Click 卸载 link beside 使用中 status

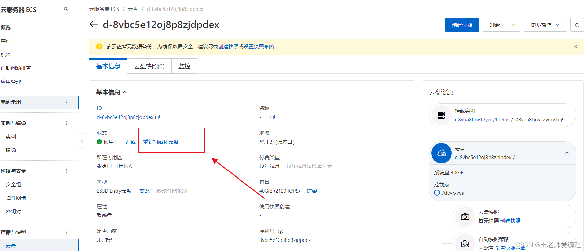point(131,142)
